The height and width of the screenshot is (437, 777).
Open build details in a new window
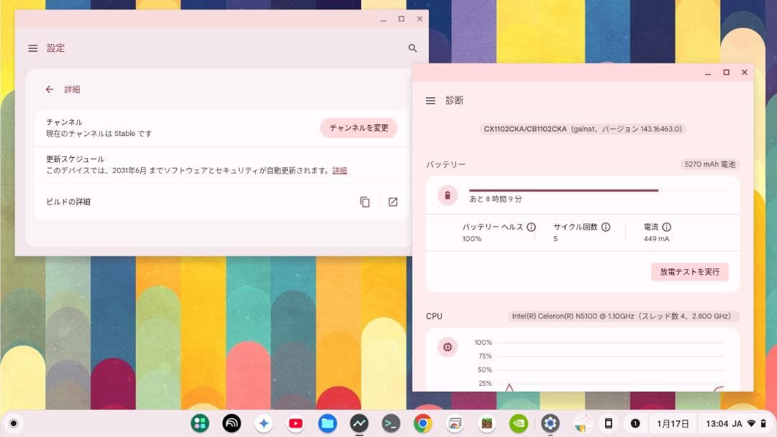pos(392,202)
